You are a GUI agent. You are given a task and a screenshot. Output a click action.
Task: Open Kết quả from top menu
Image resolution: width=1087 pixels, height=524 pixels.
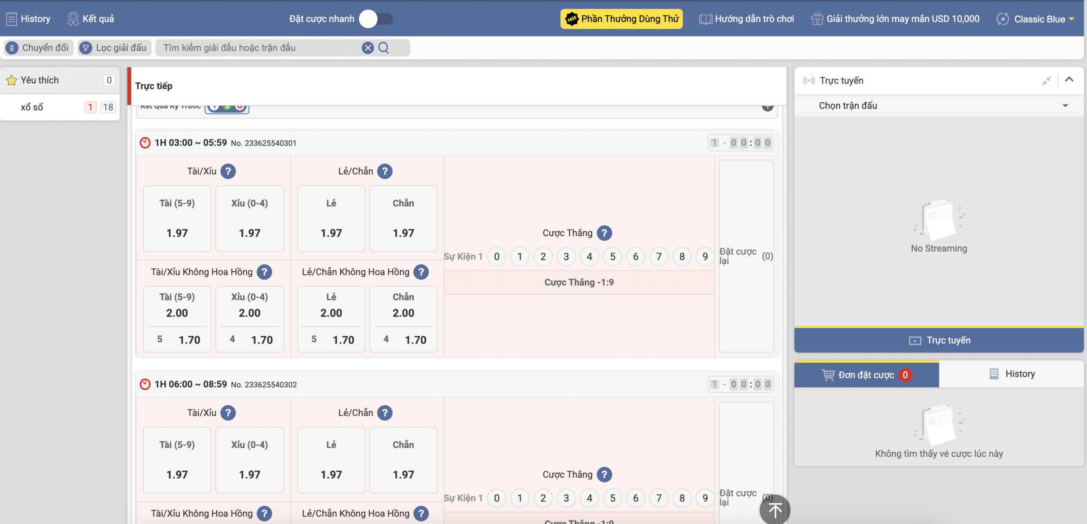[x=90, y=19]
